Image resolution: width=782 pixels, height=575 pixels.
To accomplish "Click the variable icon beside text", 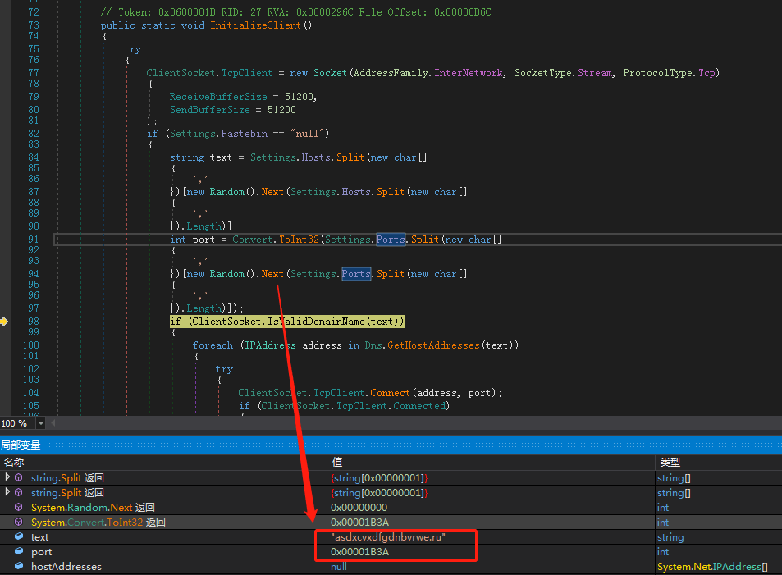I will coord(19,536).
